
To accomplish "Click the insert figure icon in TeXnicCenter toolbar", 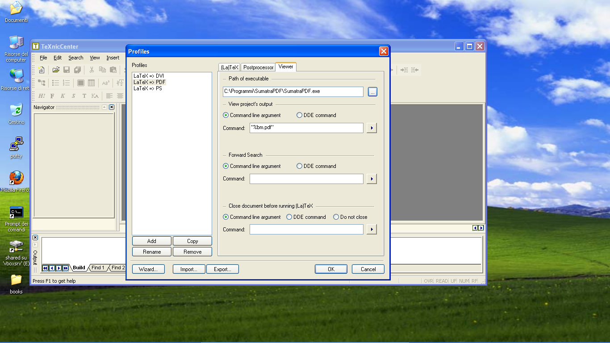I will 81,83.
